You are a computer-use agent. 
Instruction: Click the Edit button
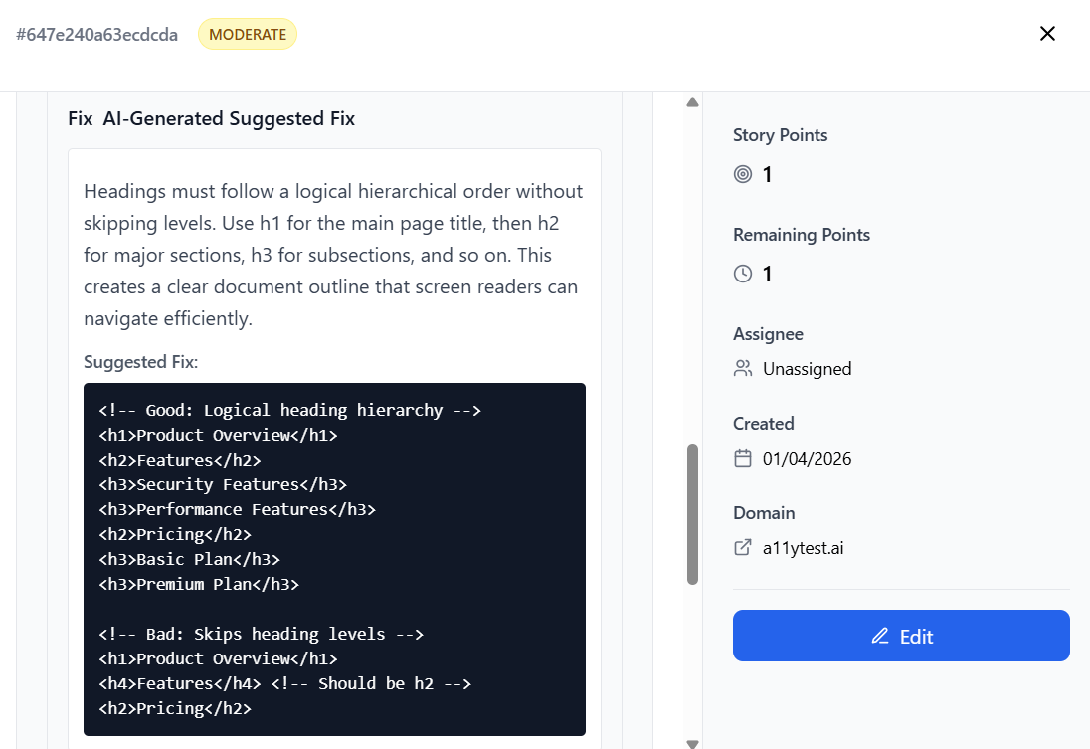(901, 636)
